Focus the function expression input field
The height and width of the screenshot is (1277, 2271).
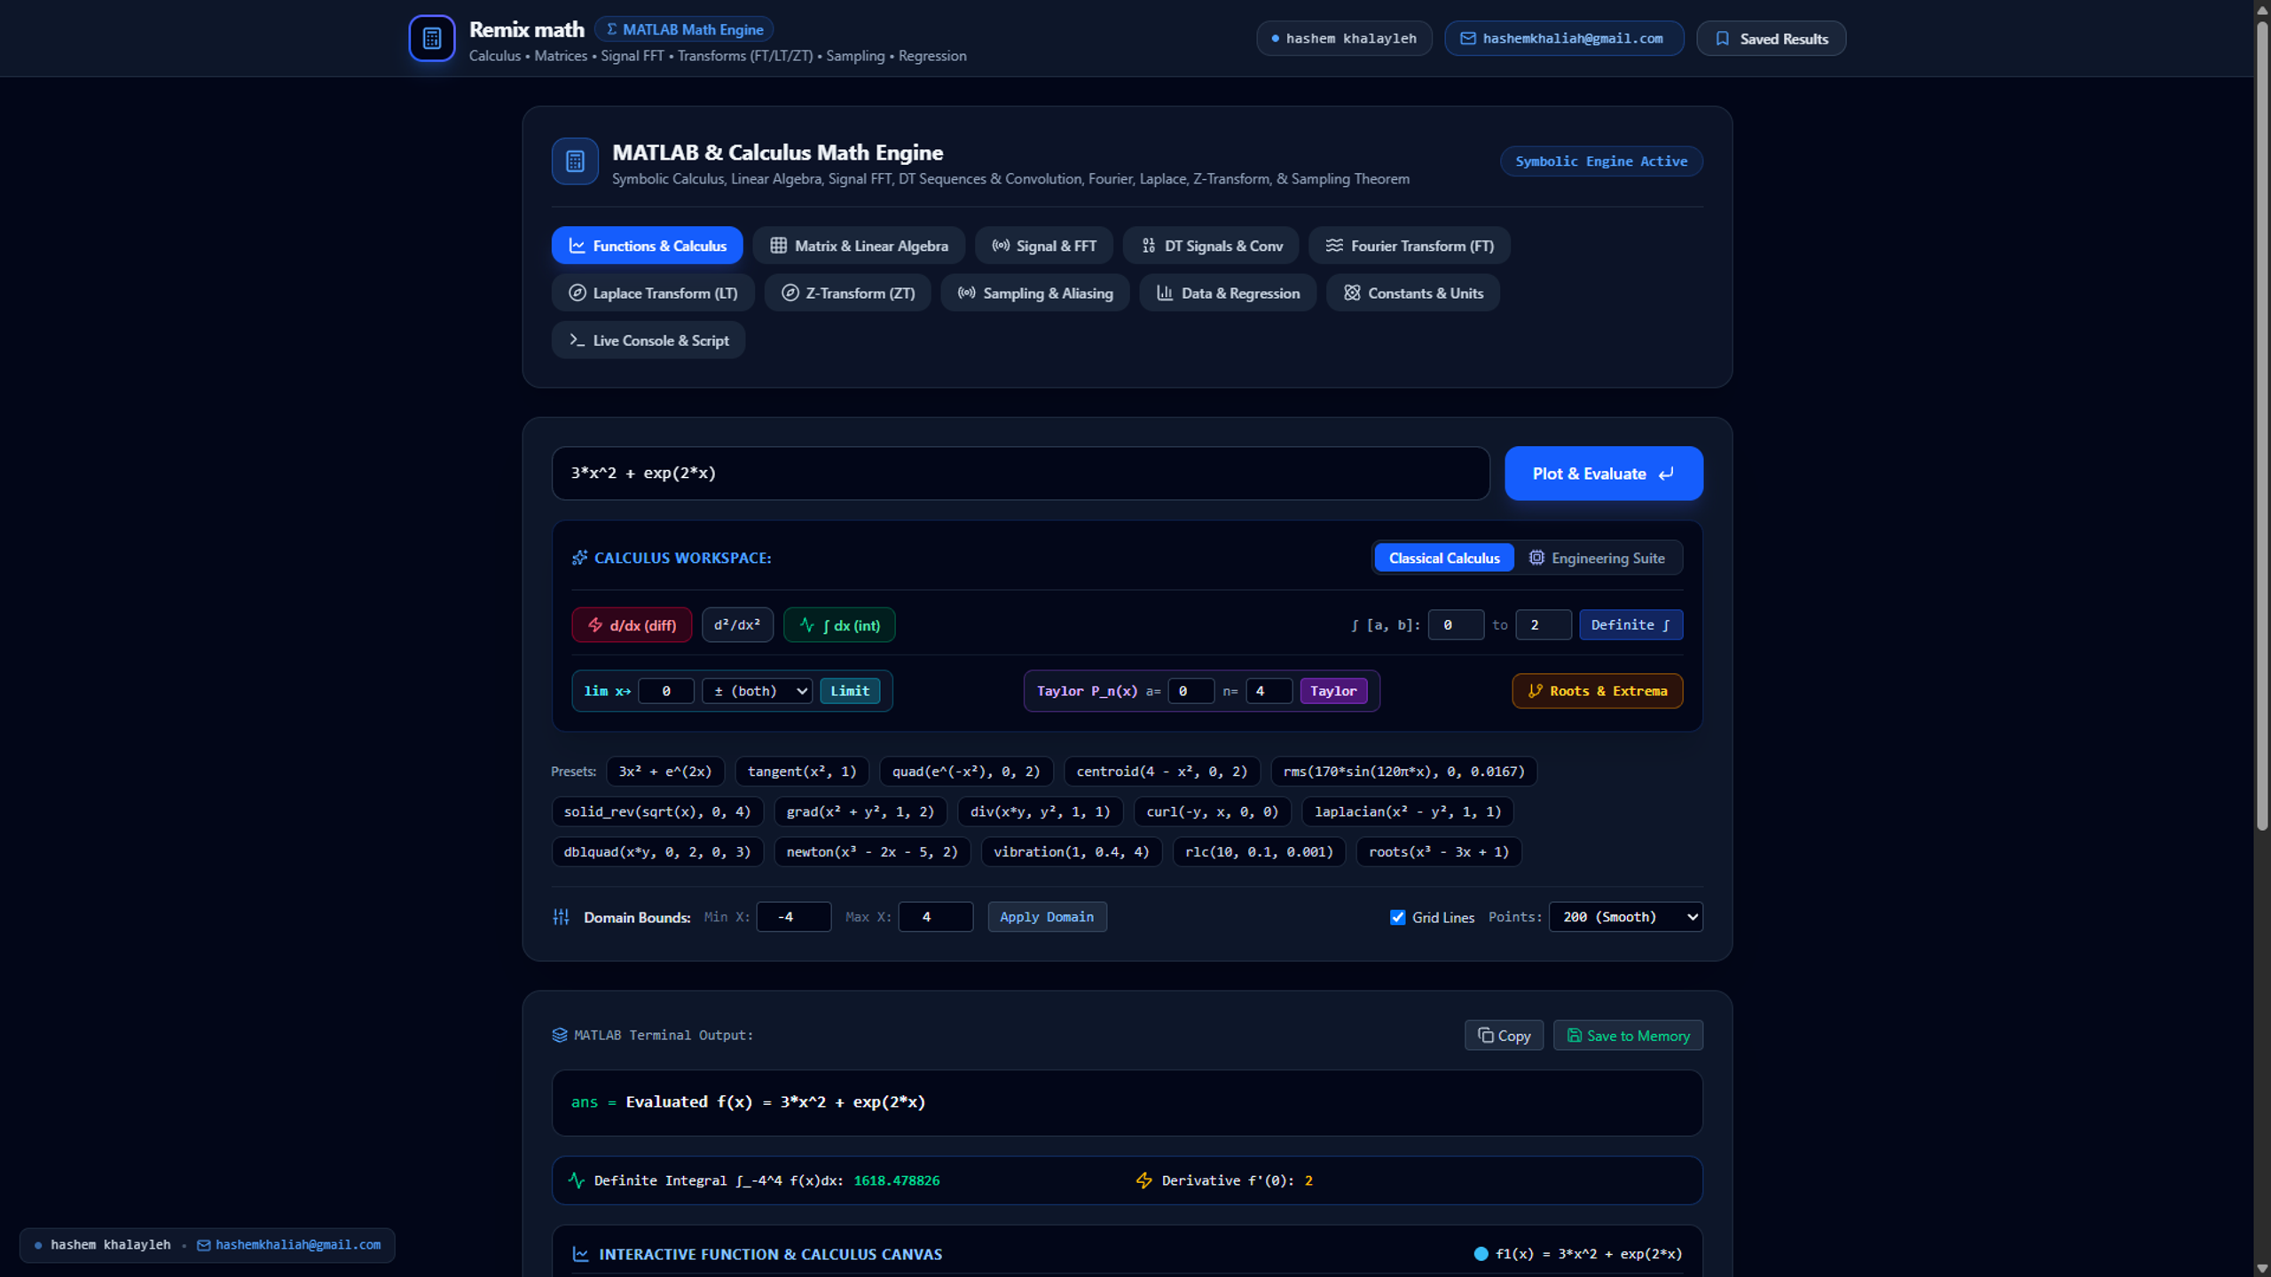pos(1020,474)
